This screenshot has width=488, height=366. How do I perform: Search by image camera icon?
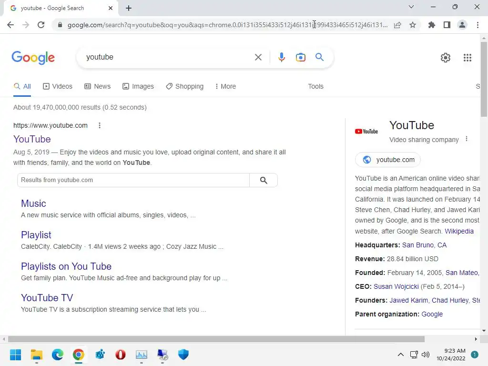pos(300,57)
